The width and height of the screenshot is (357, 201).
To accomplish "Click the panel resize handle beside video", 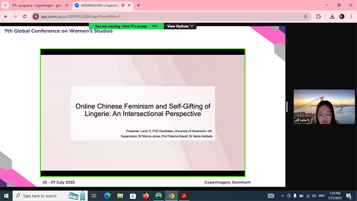I will pyautogui.click(x=287, y=107).
